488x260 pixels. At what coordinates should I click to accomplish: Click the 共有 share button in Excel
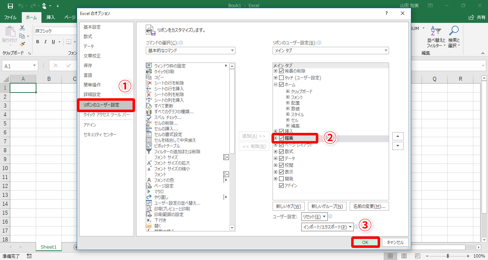coord(477,17)
